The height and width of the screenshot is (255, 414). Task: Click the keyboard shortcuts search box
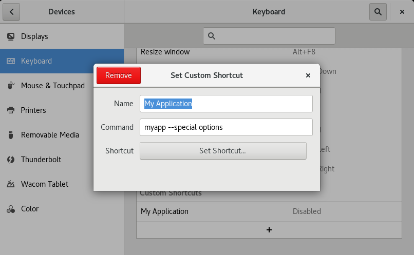point(269,36)
